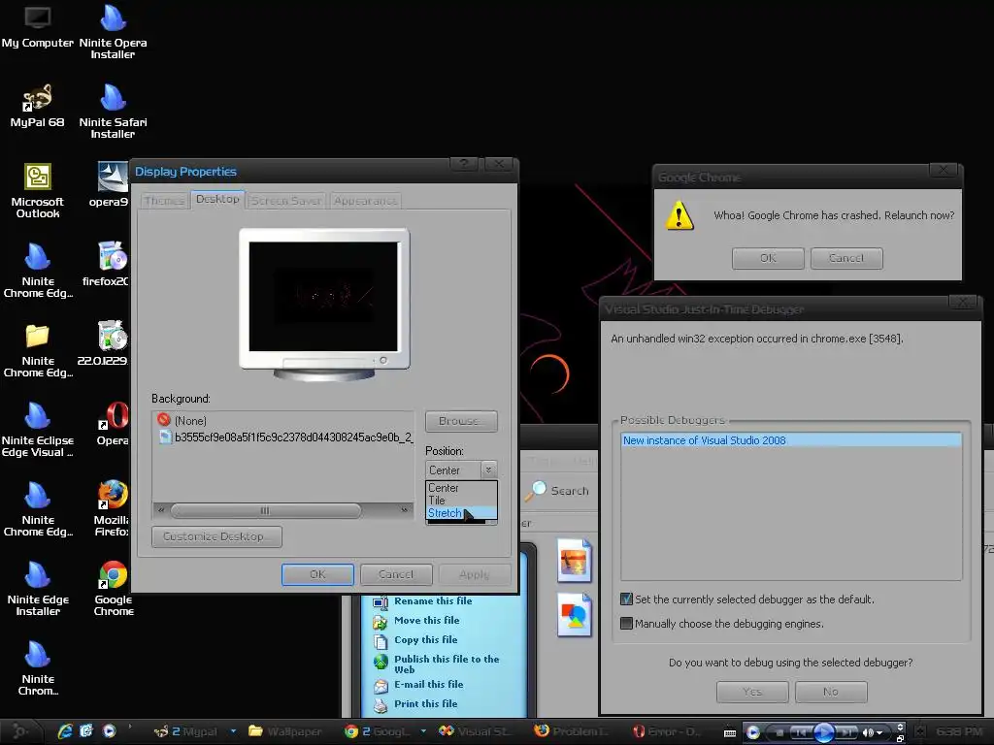Select the Opera browser shortcut icon
994x745 pixels.
114,424
